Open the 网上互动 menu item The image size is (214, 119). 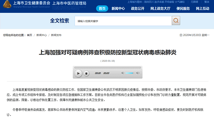(202, 9)
